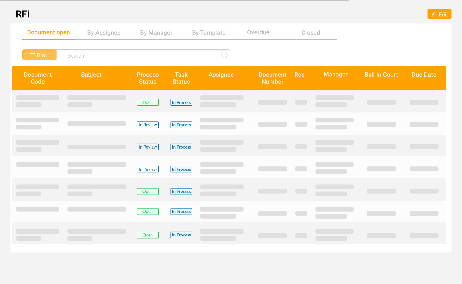This screenshot has width=462, height=284.
Task: Click the Ball In Court header
Action: pyautogui.click(x=381, y=75)
